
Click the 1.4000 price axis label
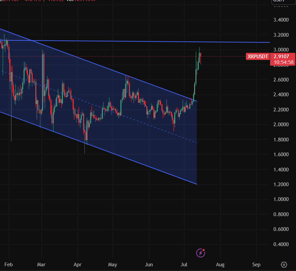click(x=281, y=170)
